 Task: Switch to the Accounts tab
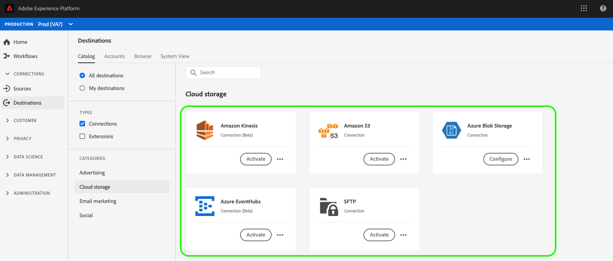(115, 56)
